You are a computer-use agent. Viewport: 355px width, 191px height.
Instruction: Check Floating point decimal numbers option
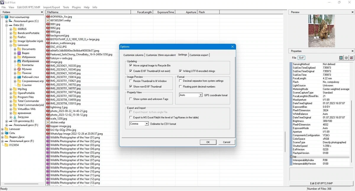(180, 87)
